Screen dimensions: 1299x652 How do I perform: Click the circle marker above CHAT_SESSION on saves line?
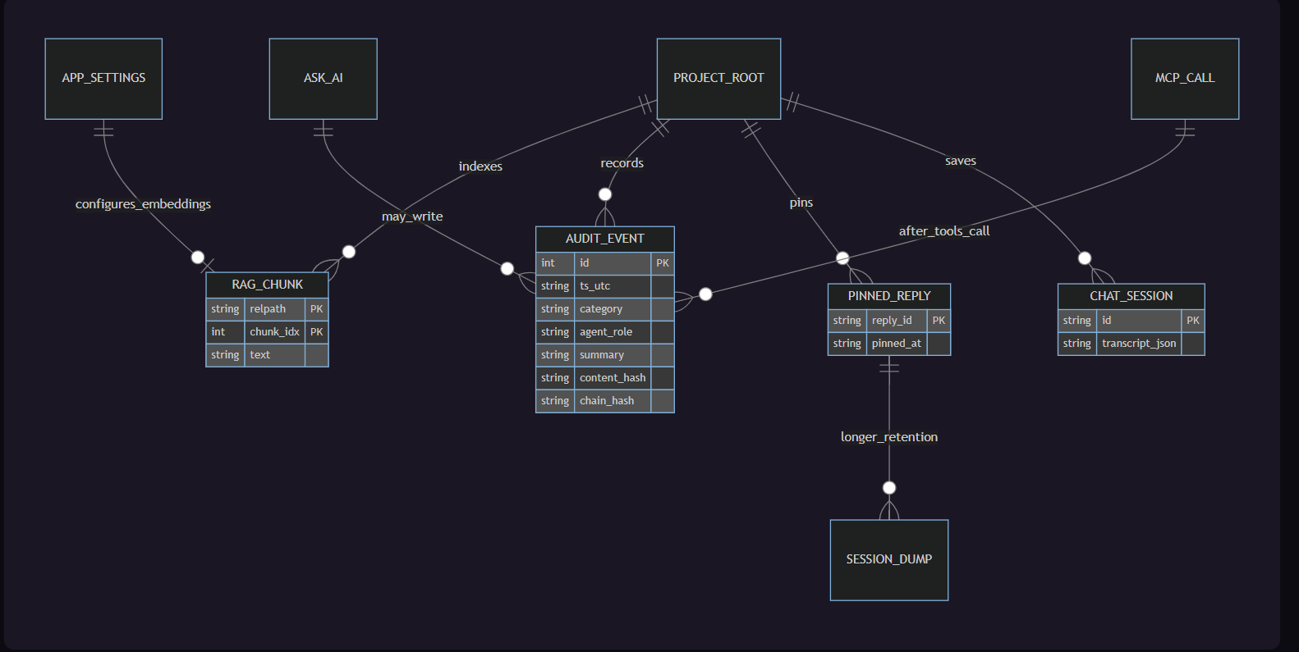pos(1085,258)
